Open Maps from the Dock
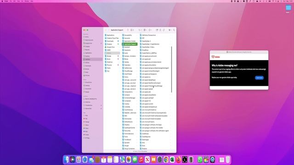 122,159
